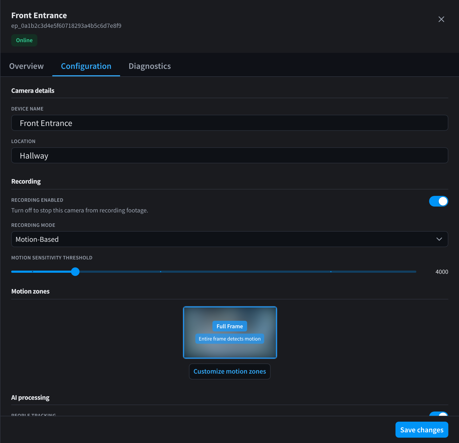Screen dimensions: 459x443
Task: Open the Recording Mode dropdown
Action: pos(230,239)
